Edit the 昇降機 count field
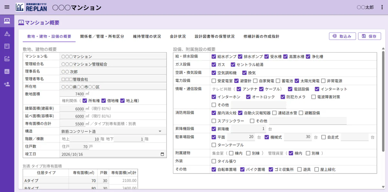 (248, 129)
